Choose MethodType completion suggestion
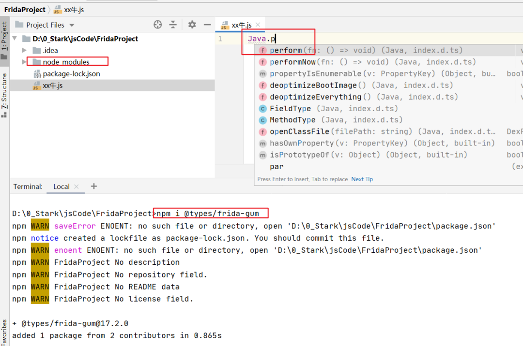The height and width of the screenshot is (346, 523). click(388, 120)
